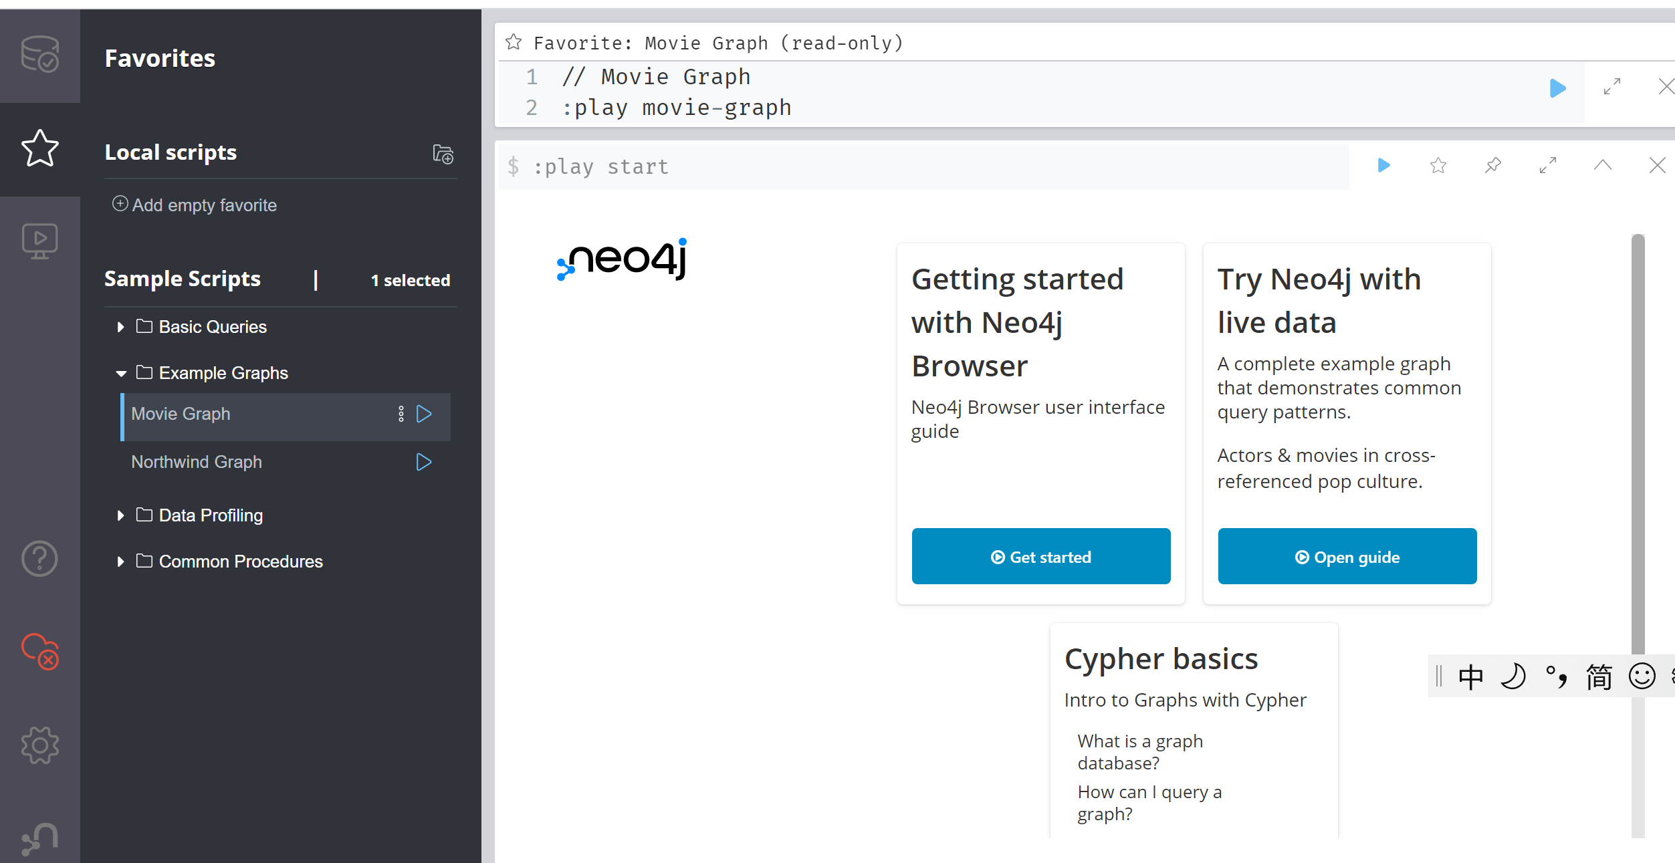
Task: Click the Basic Queries folder label
Action: coord(213,327)
